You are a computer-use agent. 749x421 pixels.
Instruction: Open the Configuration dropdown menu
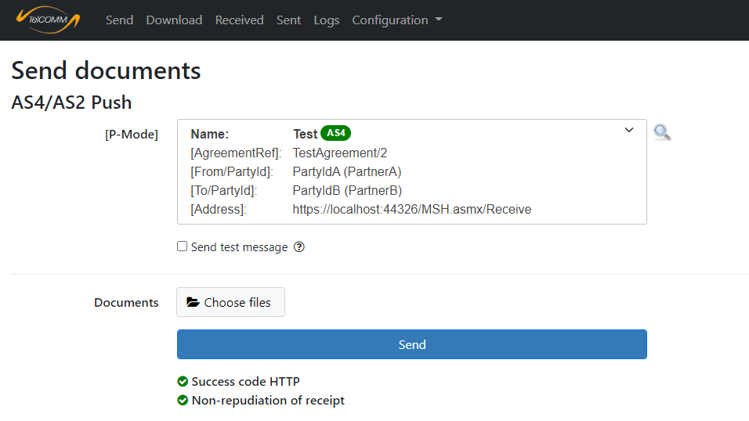pyautogui.click(x=397, y=20)
